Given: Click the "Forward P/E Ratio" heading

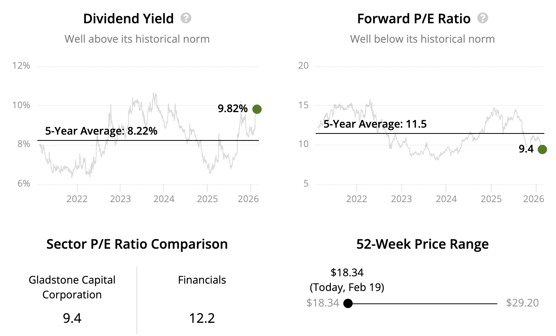Looking at the screenshot, I should 414,19.
